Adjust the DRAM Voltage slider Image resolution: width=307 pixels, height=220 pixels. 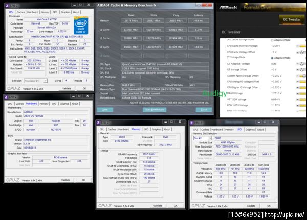(303, 93)
